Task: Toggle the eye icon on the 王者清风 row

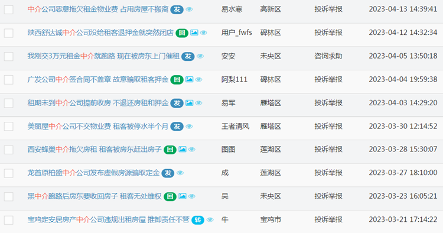Action: point(189,127)
